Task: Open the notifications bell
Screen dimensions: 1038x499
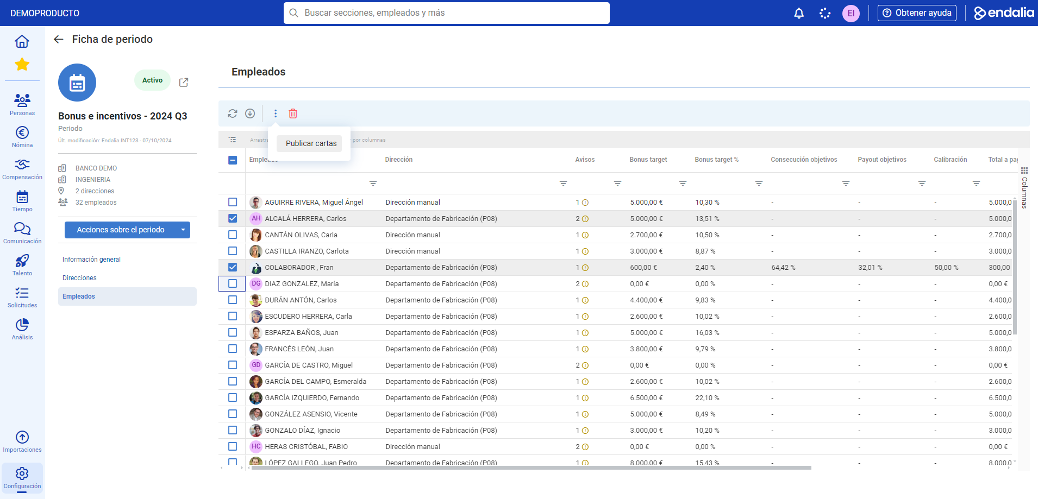Action: coord(799,13)
